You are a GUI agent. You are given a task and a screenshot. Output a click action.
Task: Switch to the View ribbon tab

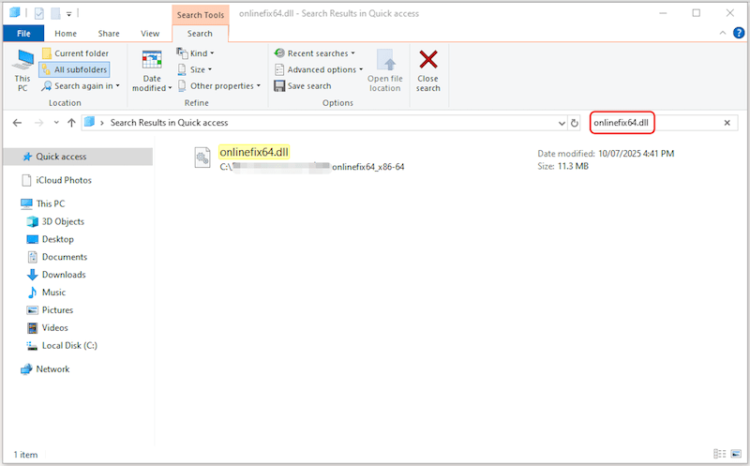pos(150,34)
